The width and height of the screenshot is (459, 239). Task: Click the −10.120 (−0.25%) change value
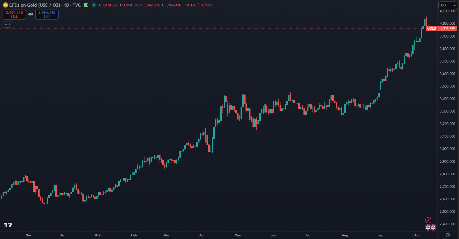pos(197,5)
